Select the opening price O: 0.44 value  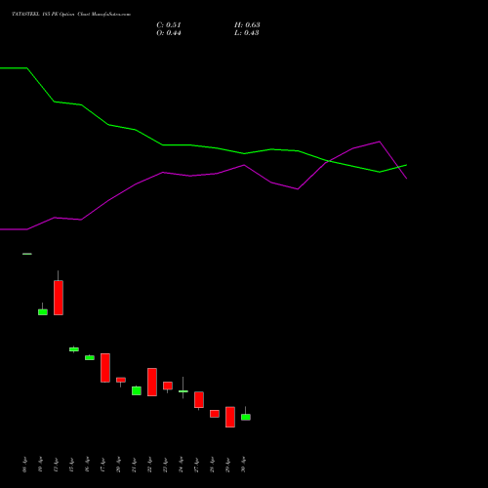tap(169, 33)
